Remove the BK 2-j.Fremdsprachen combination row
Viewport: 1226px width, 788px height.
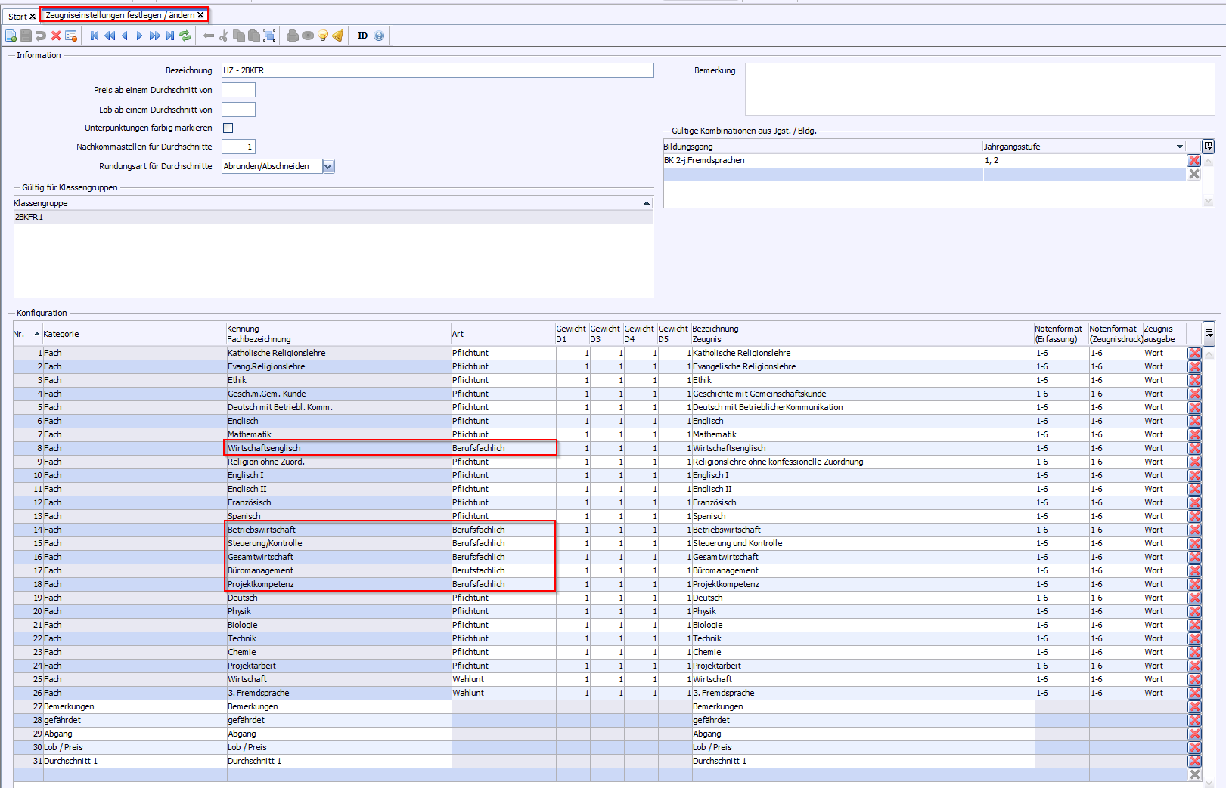1193,160
